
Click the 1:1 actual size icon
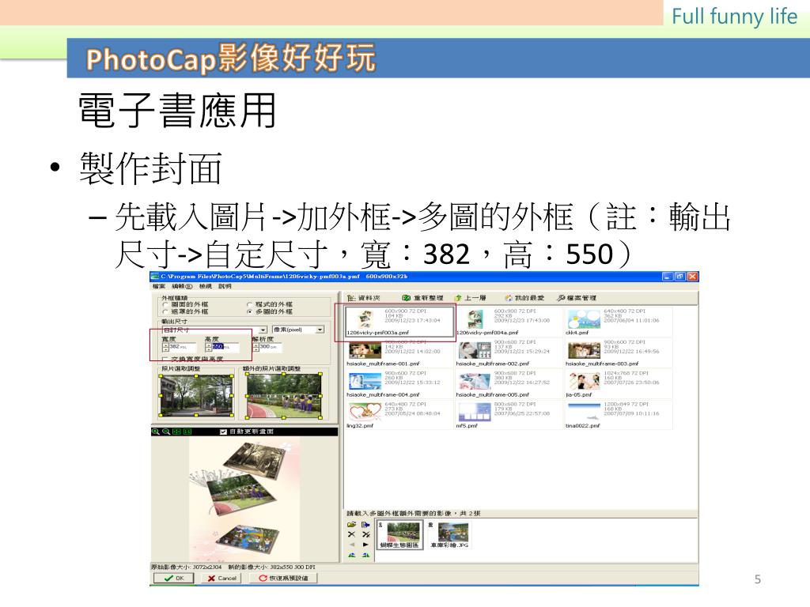pyautogui.click(x=187, y=432)
